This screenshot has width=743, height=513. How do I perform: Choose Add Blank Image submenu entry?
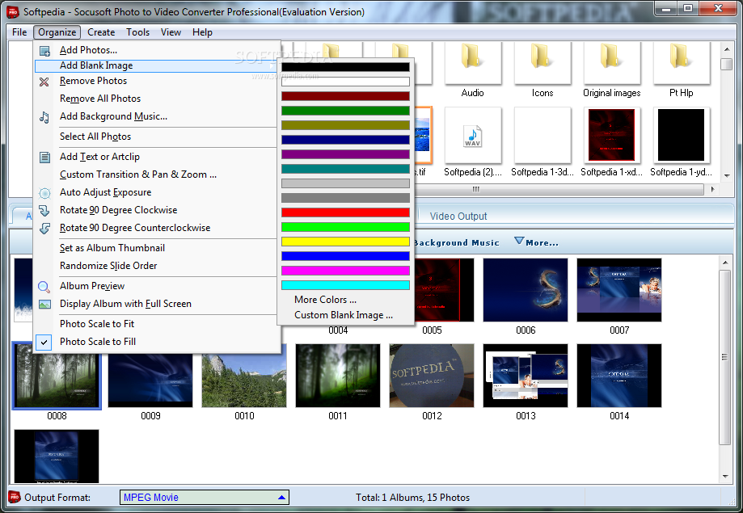(x=156, y=66)
